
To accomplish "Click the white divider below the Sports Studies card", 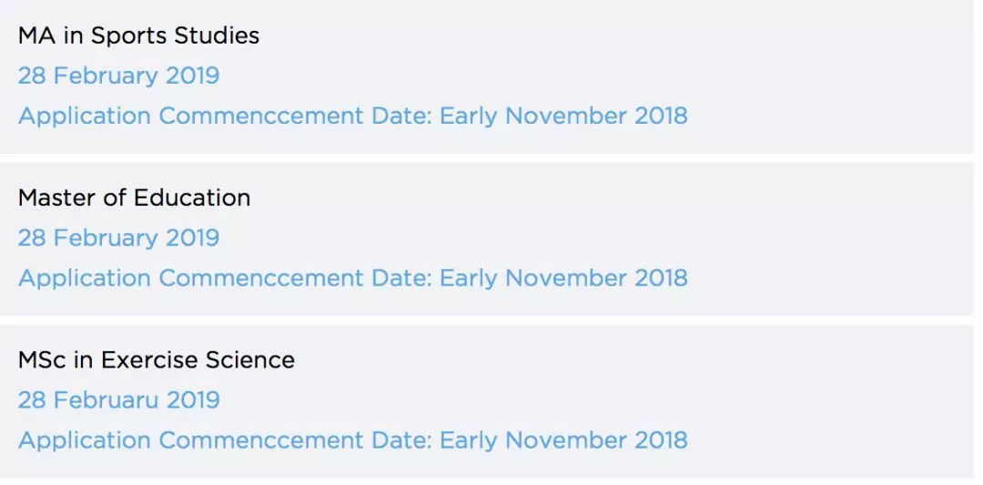I will pyautogui.click(x=491, y=158).
